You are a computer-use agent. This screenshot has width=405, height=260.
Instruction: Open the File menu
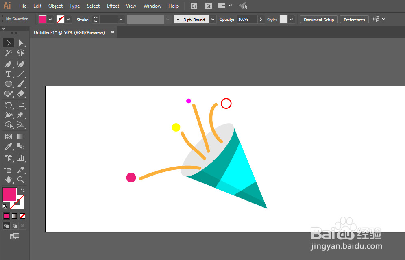click(23, 6)
